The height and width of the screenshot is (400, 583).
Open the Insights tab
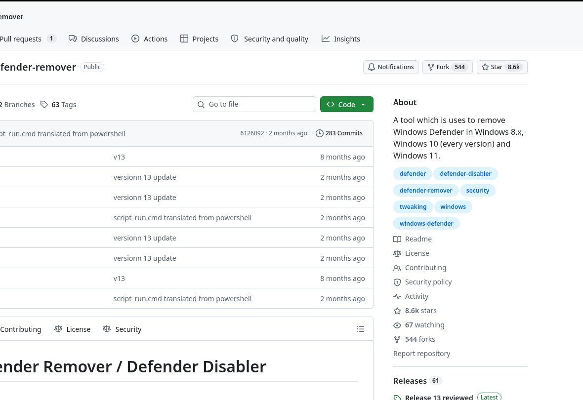[340, 39]
